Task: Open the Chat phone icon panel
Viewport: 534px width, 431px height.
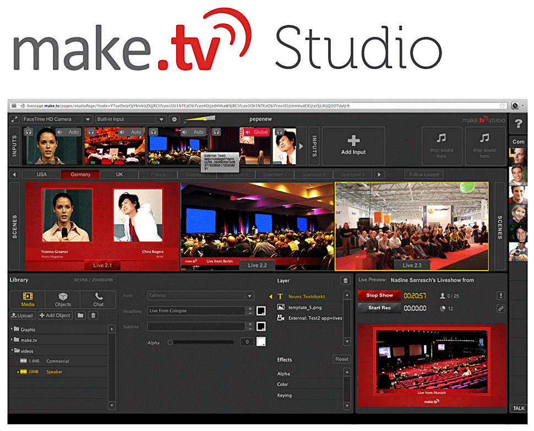Action: tap(99, 299)
